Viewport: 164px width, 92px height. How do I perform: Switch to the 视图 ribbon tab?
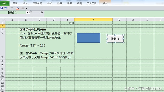[79, 3]
